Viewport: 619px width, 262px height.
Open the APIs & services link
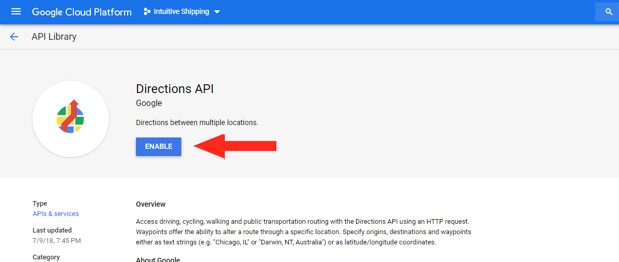55,213
